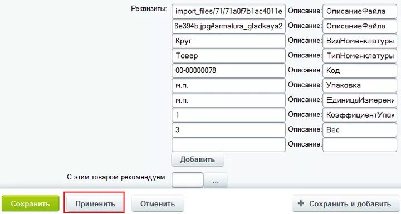Image resolution: width=401 pixels, height=214 pixels.
Task: Click the Упаковка description field
Action: click(360, 85)
